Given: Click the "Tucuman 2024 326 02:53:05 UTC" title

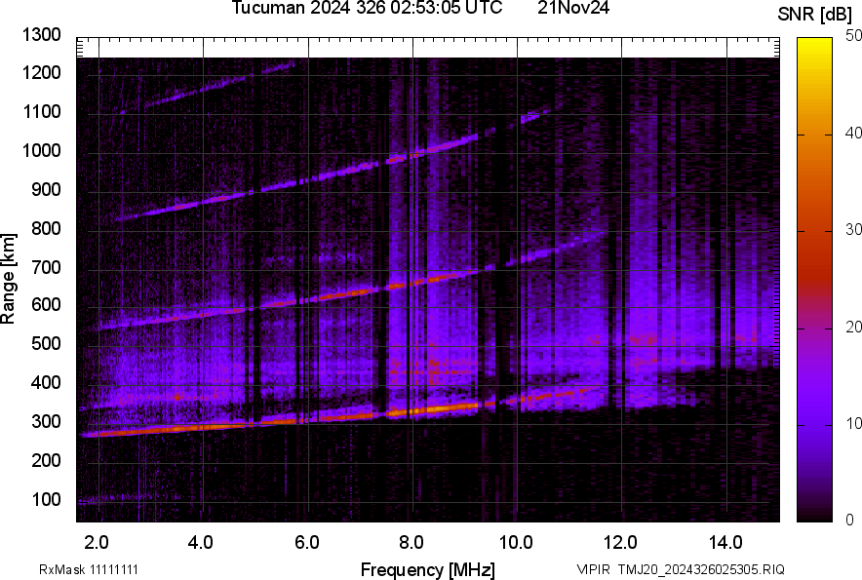Looking at the screenshot, I should [x=368, y=9].
